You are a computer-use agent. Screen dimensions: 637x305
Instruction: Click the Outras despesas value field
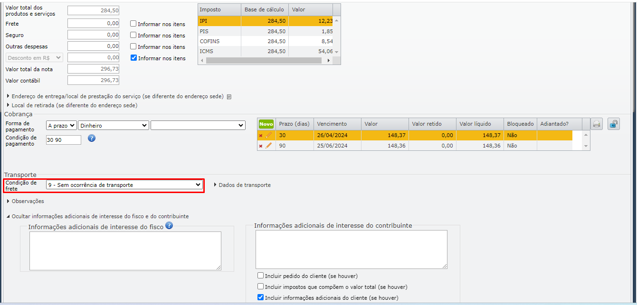pyautogui.click(x=93, y=46)
